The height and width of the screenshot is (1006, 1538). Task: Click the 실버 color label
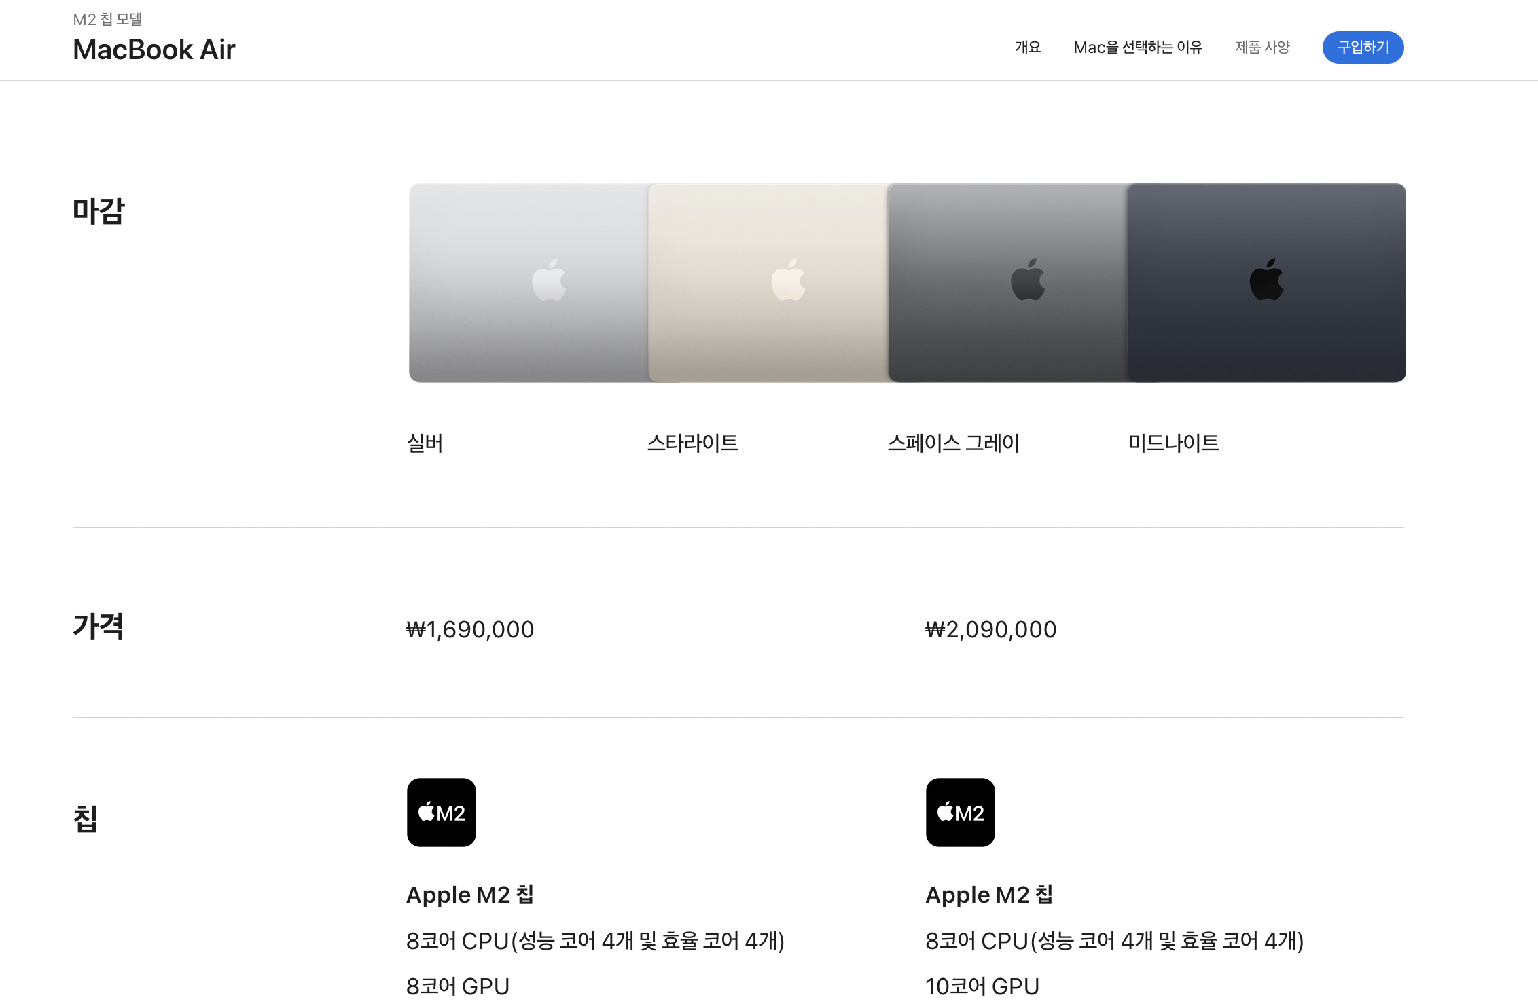(x=425, y=443)
